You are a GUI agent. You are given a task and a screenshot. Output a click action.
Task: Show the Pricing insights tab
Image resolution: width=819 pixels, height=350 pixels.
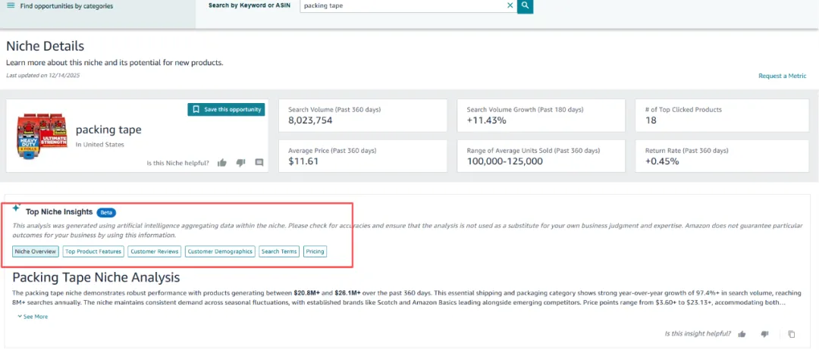tap(315, 252)
